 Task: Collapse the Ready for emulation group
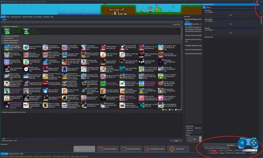coord(2,27)
